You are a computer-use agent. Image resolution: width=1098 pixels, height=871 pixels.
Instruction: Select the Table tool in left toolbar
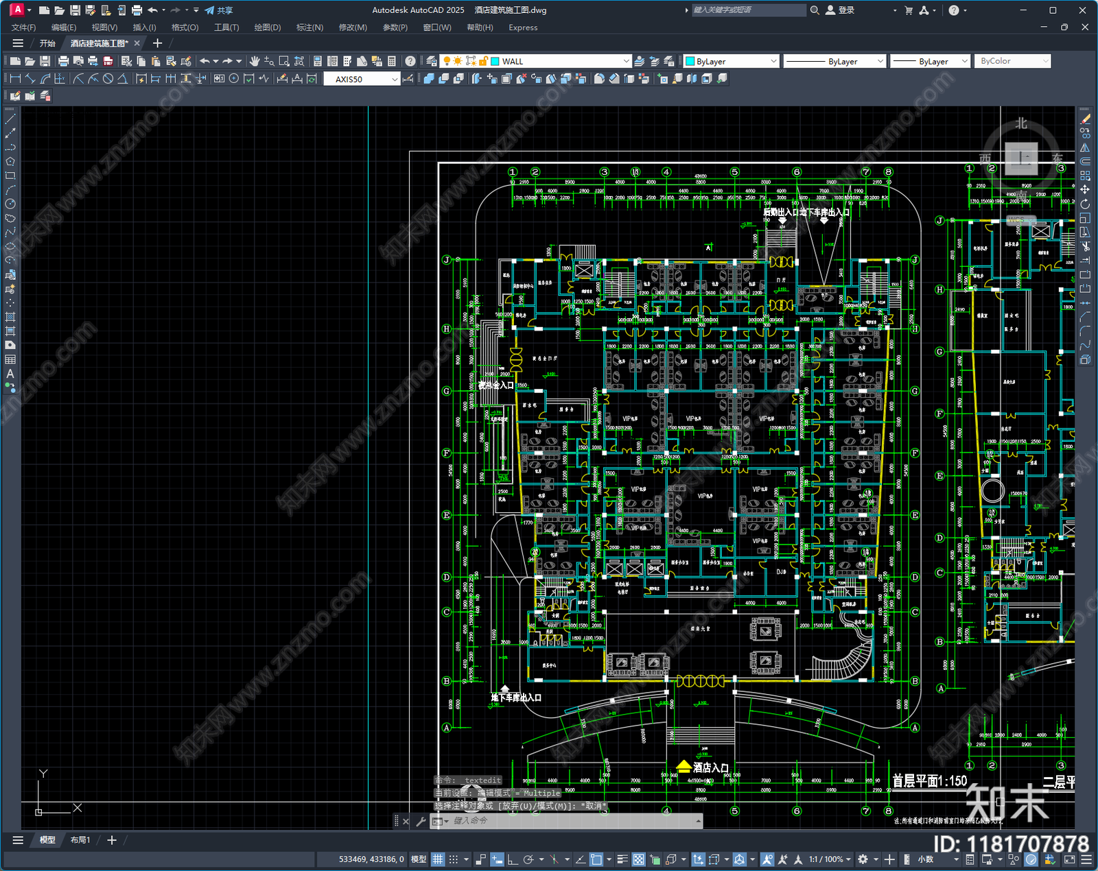[x=10, y=359]
